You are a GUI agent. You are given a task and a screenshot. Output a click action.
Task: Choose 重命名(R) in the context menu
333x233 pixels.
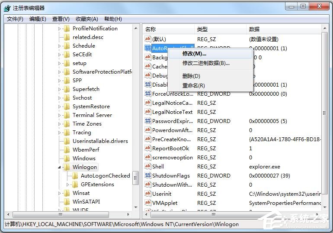210,85
